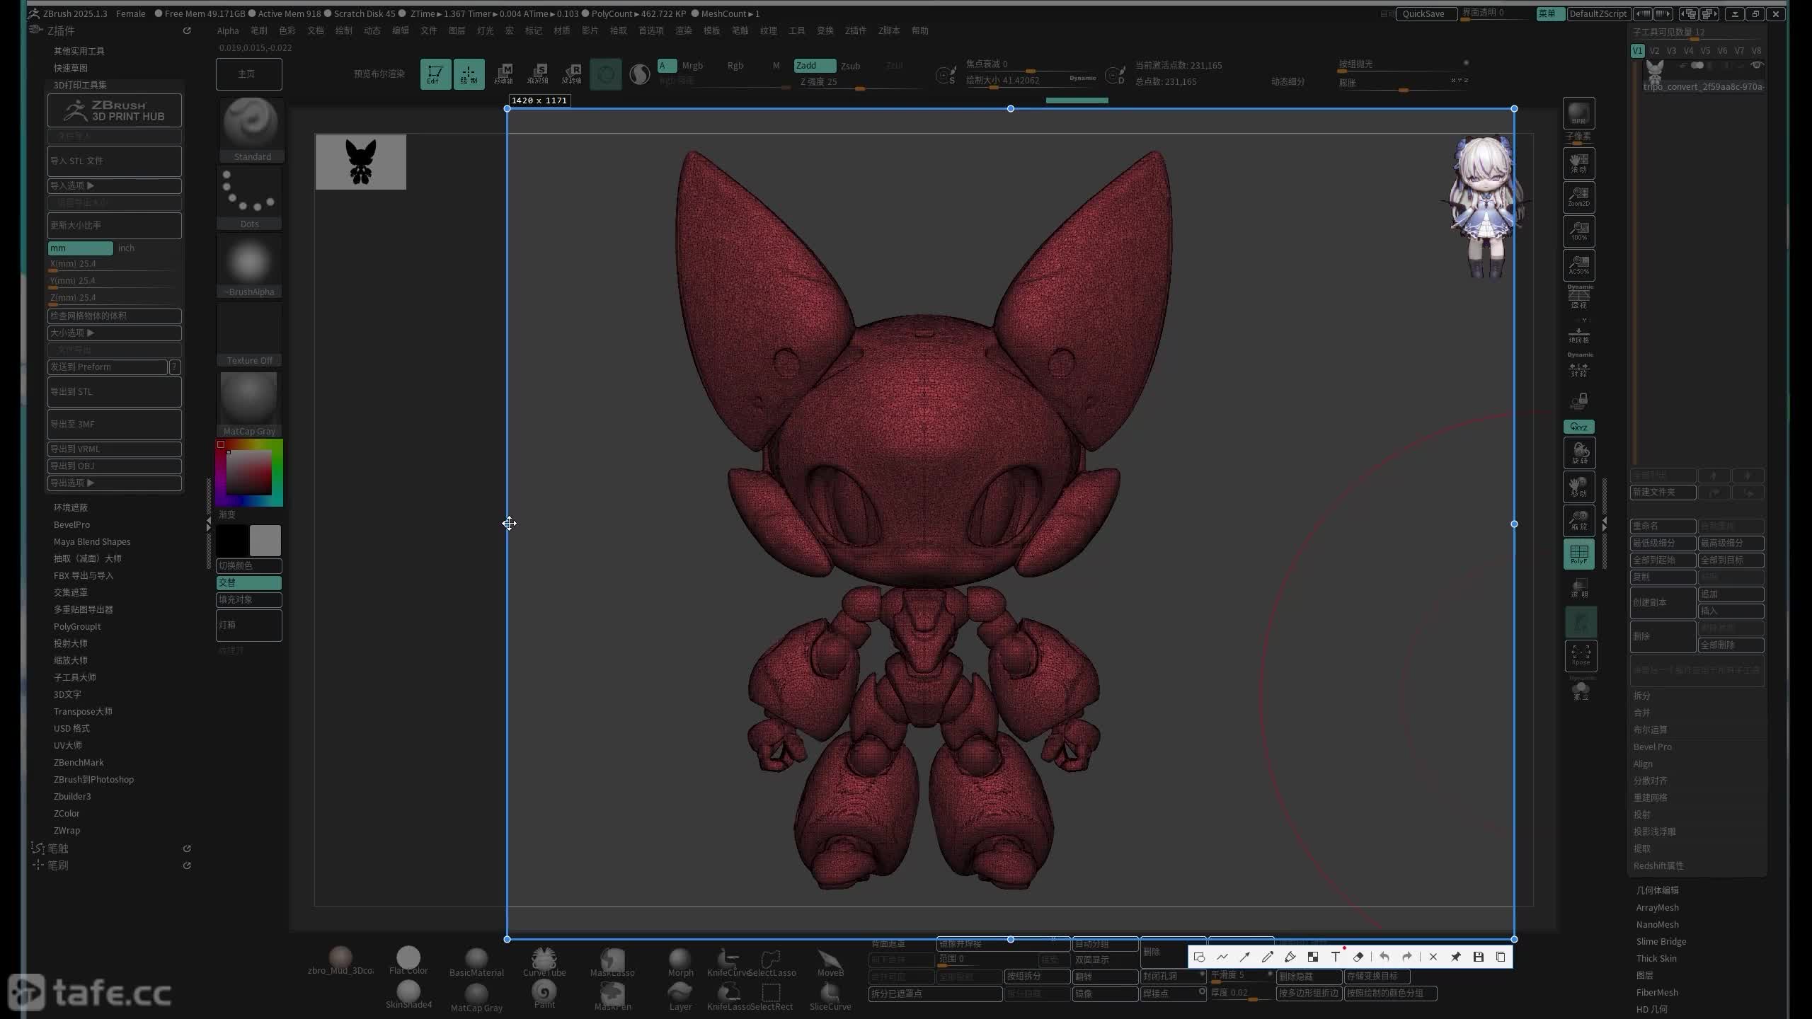Switch to the V2 visibility set tab

tap(1654, 51)
